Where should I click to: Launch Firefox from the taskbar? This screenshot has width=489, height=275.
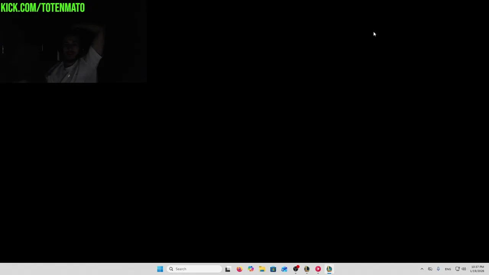239,269
